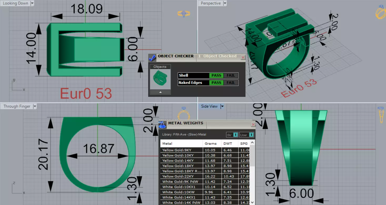Click the 16.87 inner diameter dimension
This screenshot has width=386, height=205.
point(99,149)
